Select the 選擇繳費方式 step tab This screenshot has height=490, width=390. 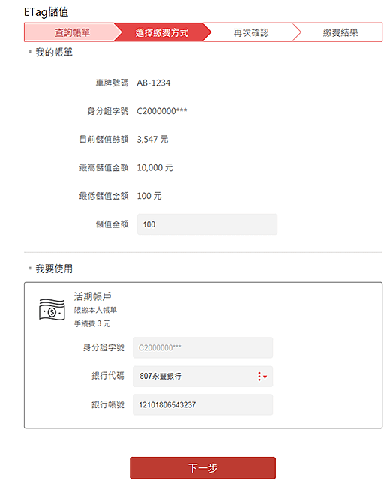pos(162,32)
